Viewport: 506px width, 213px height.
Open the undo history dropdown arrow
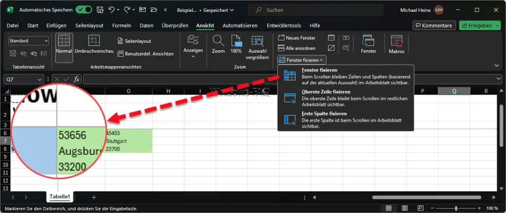point(118,10)
